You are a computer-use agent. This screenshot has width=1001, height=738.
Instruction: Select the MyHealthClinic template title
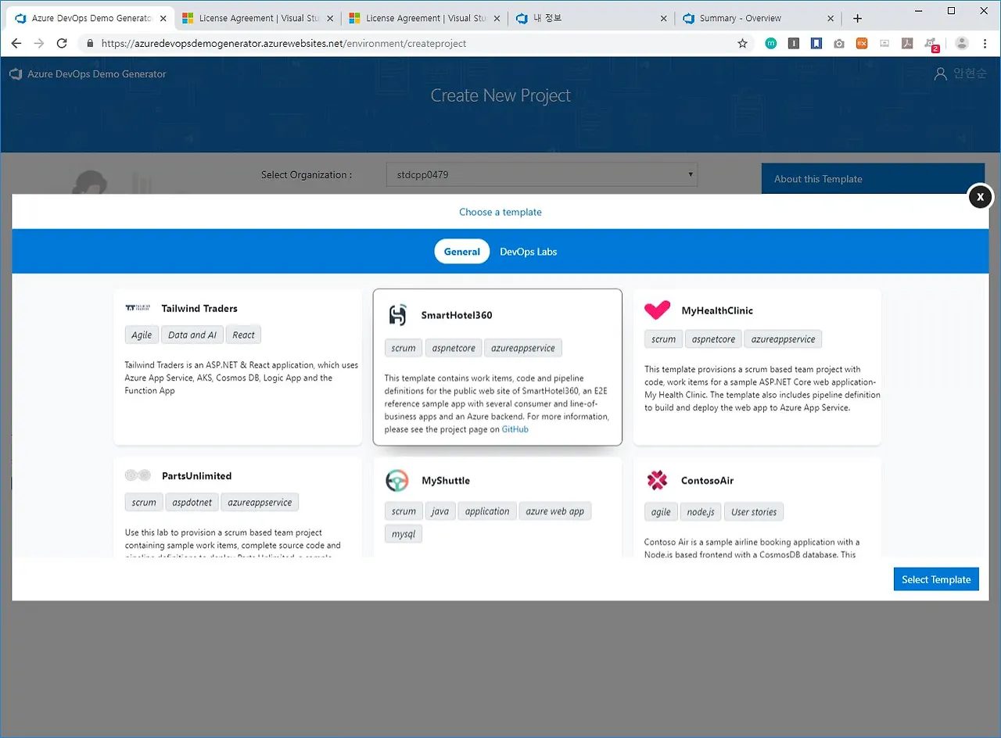[717, 310]
